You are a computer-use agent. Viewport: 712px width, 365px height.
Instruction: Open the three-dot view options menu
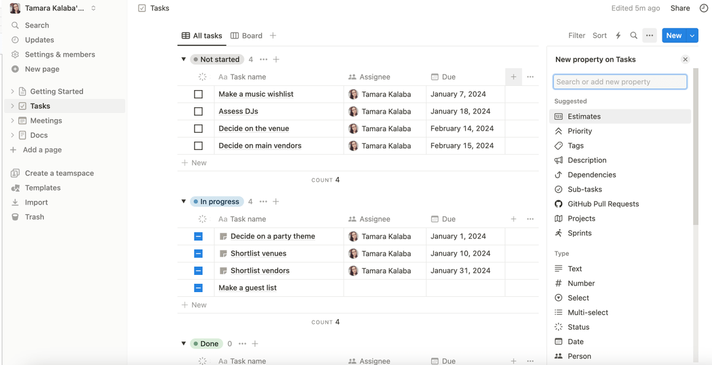tap(650, 36)
